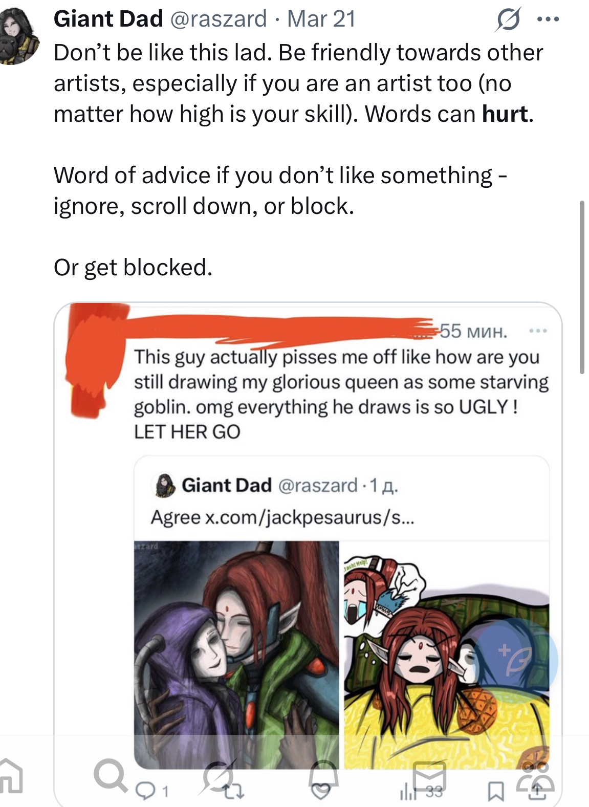The height and width of the screenshot is (807, 589).
Task: Open the Giant Dad display name
Action: (x=108, y=19)
